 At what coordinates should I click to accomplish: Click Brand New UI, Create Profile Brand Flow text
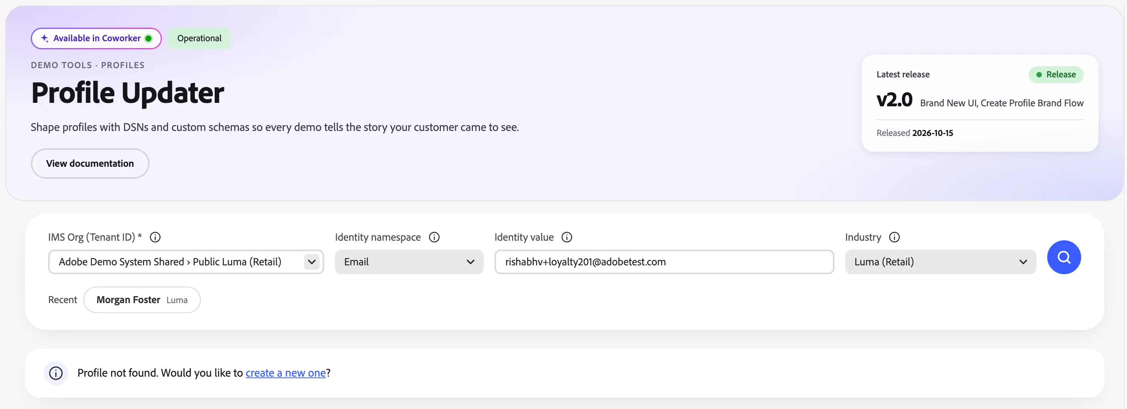[x=1001, y=103]
